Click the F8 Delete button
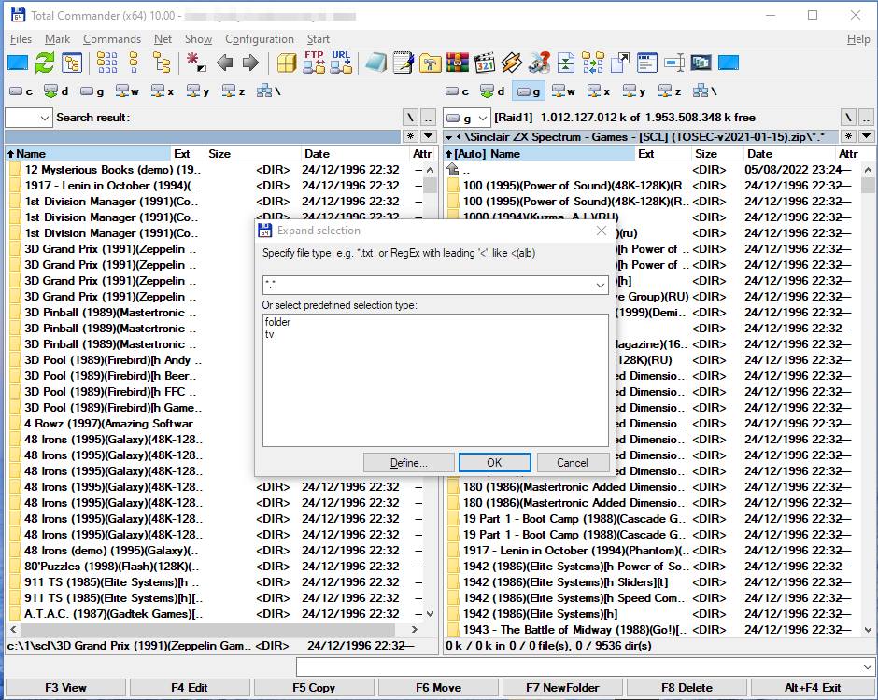The width and height of the screenshot is (878, 700). pos(687,688)
